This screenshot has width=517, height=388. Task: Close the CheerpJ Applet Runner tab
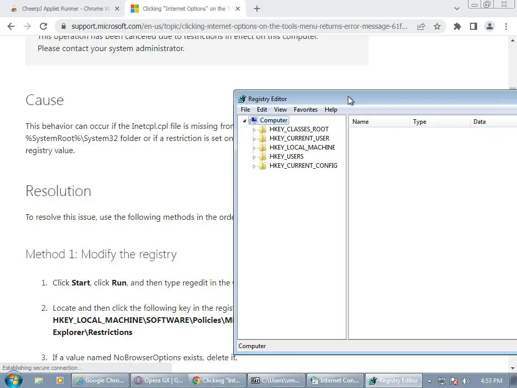(117, 9)
